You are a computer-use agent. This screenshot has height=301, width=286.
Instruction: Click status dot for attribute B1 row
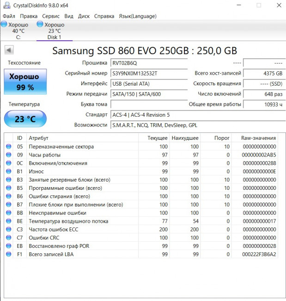[x=9, y=171]
